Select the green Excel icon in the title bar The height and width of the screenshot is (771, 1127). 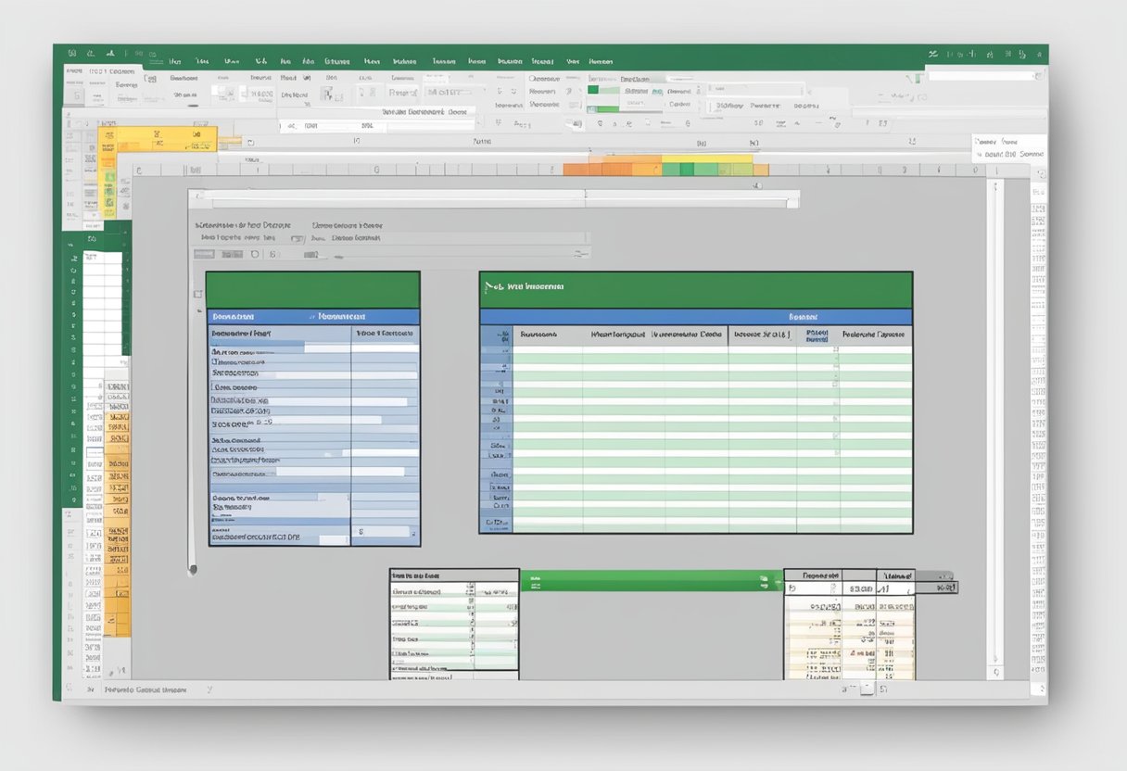[x=70, y=52]
